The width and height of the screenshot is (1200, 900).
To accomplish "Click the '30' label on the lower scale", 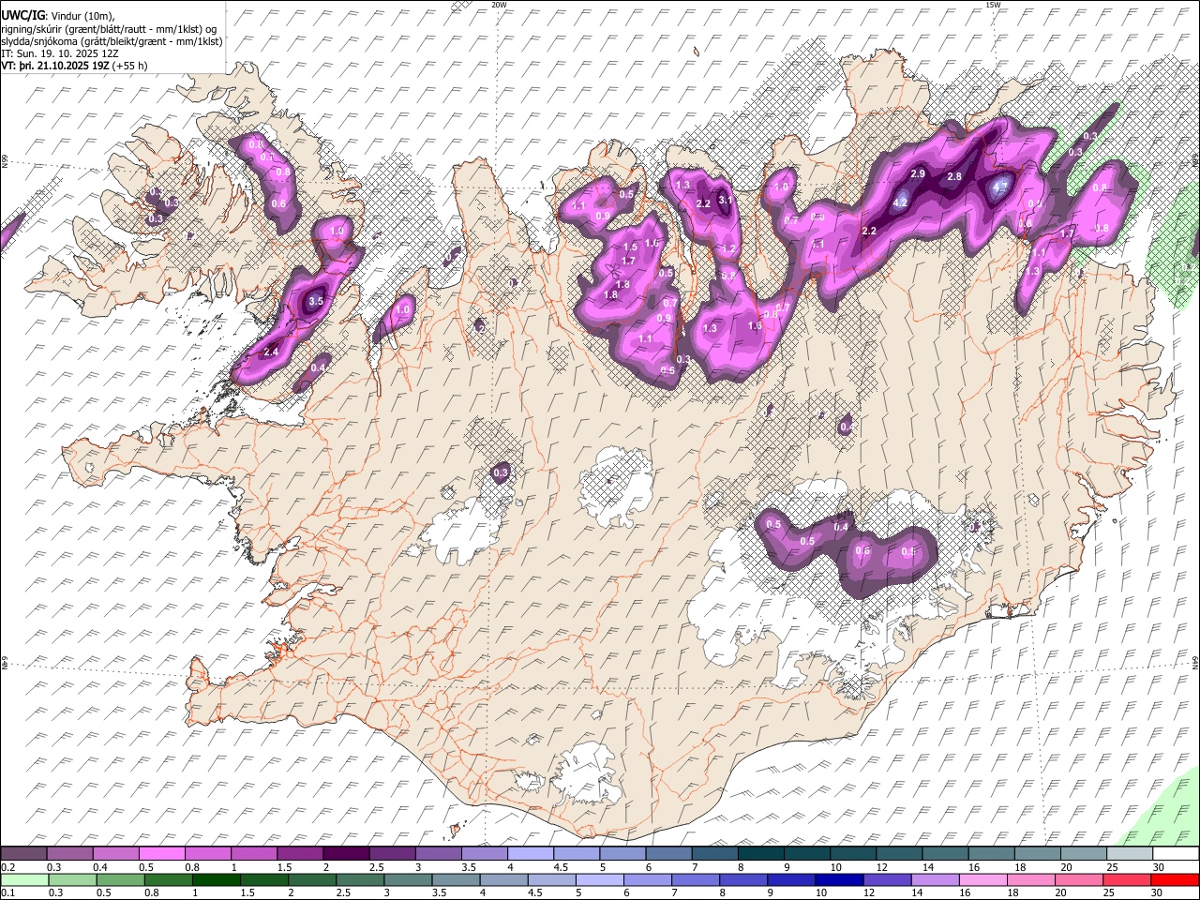I will click(1158, 892).
